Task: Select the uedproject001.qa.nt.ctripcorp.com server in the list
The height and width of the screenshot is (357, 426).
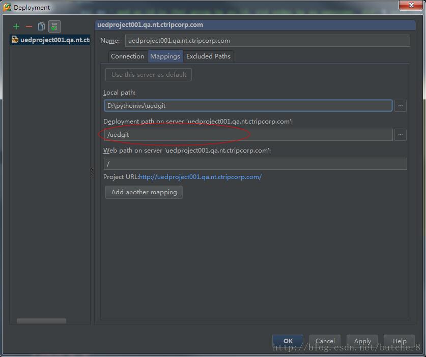Action: point(50,40)
